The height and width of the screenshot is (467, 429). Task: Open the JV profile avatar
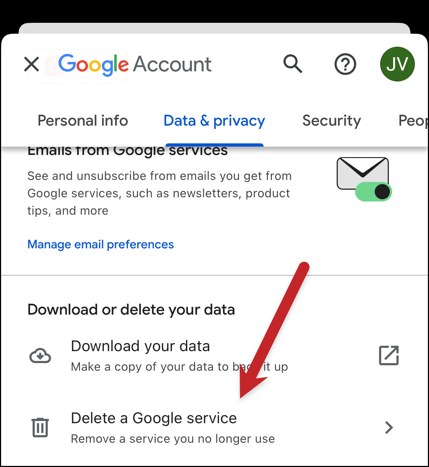coord(398,64)
